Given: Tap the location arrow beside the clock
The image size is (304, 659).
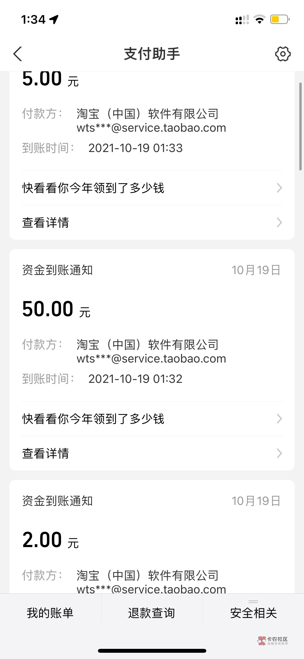Looking at the screenshot, I should (x=54, y=20).
